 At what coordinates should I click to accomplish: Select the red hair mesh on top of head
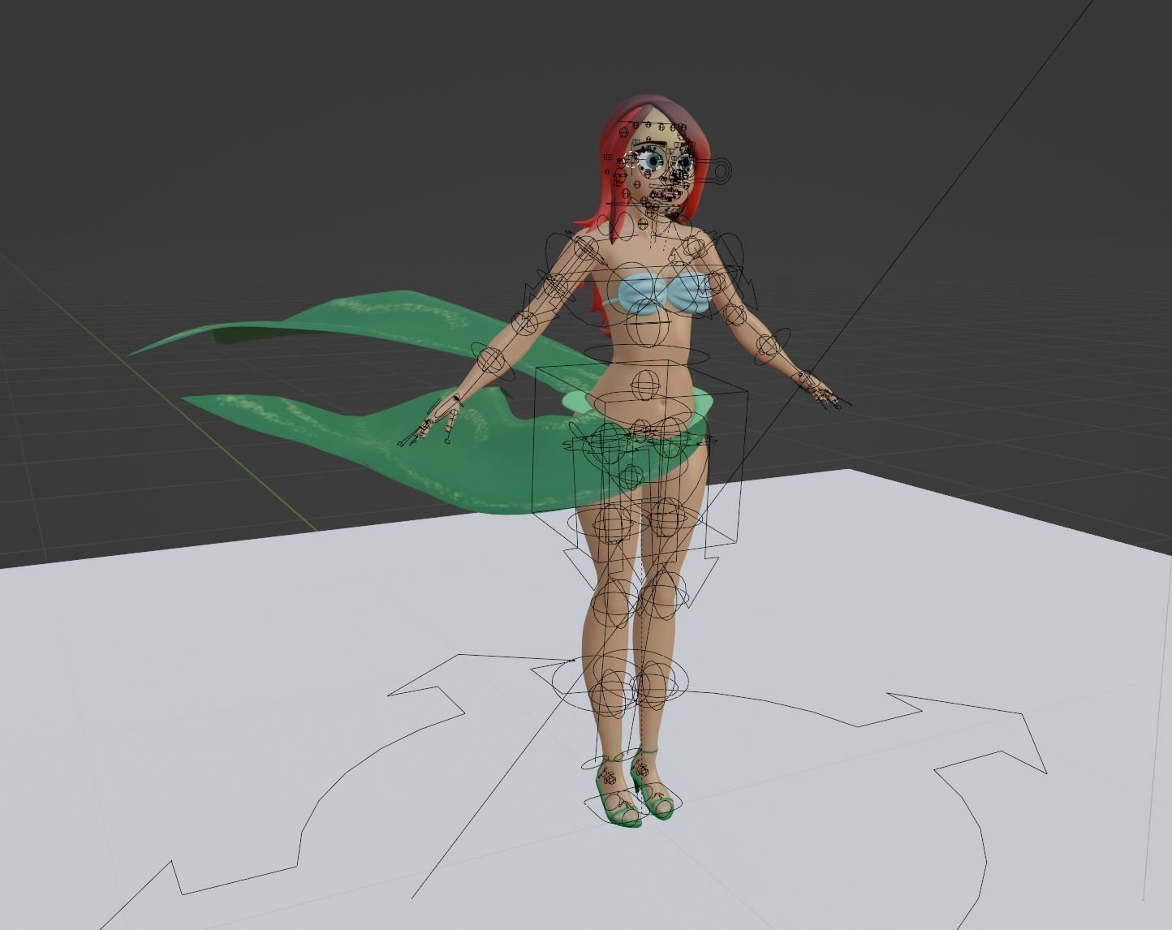(x=656, y=108)
